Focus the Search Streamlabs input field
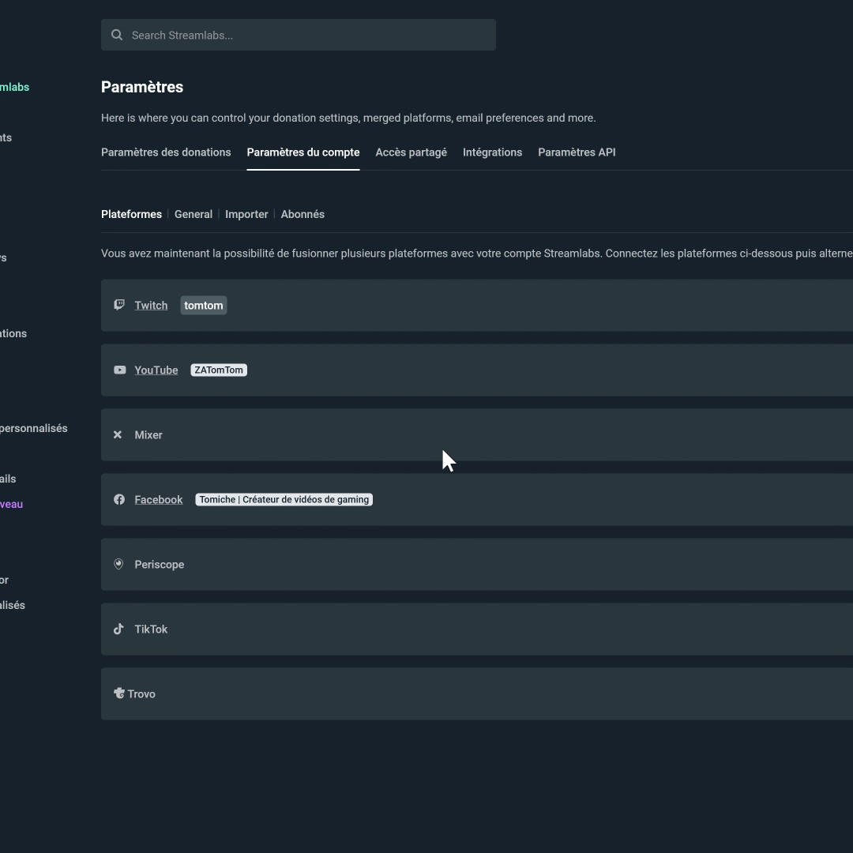Image resolution: width=853 pixels, height=853 pixels. tap(308, 35)
